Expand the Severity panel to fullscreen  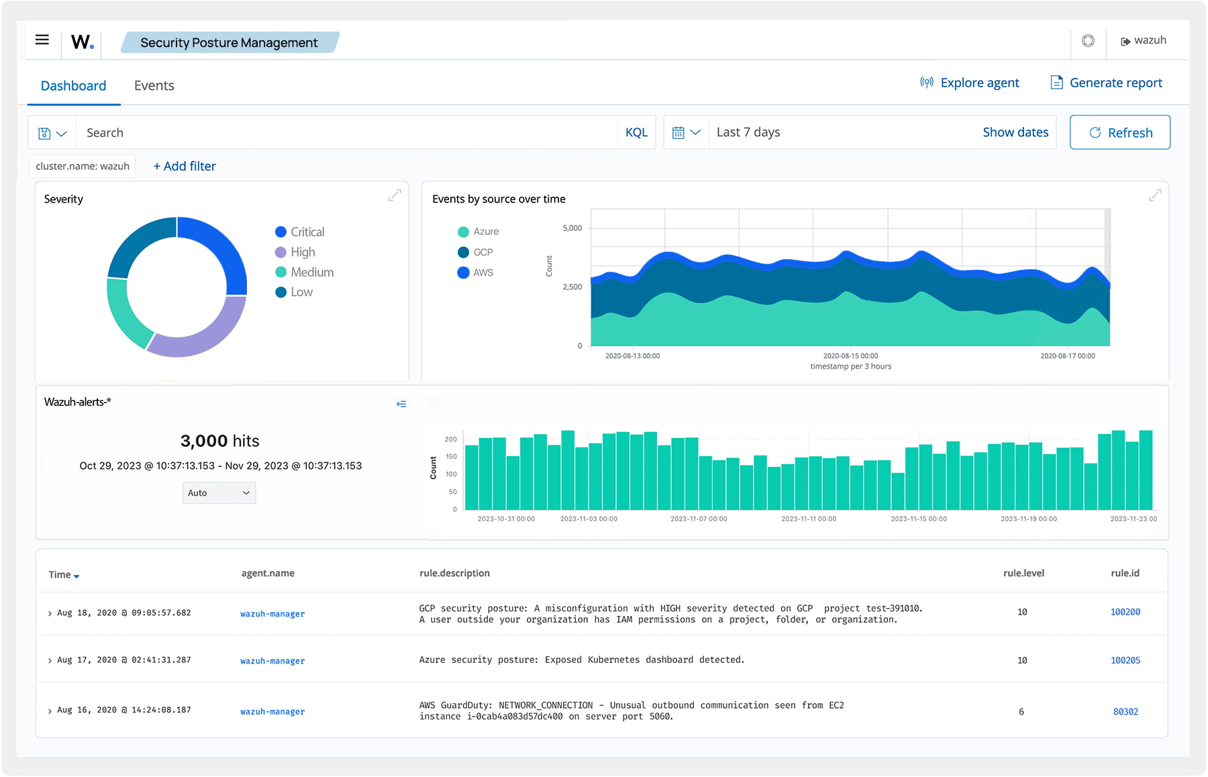coord(395,195)
